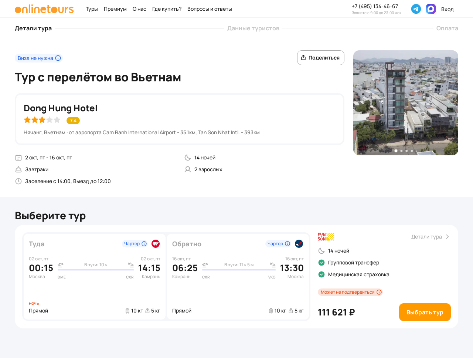This screenshot has height=358, width=473.
Task: Click the Может не подтвердиться badge
Action: [x=350, y=292]
